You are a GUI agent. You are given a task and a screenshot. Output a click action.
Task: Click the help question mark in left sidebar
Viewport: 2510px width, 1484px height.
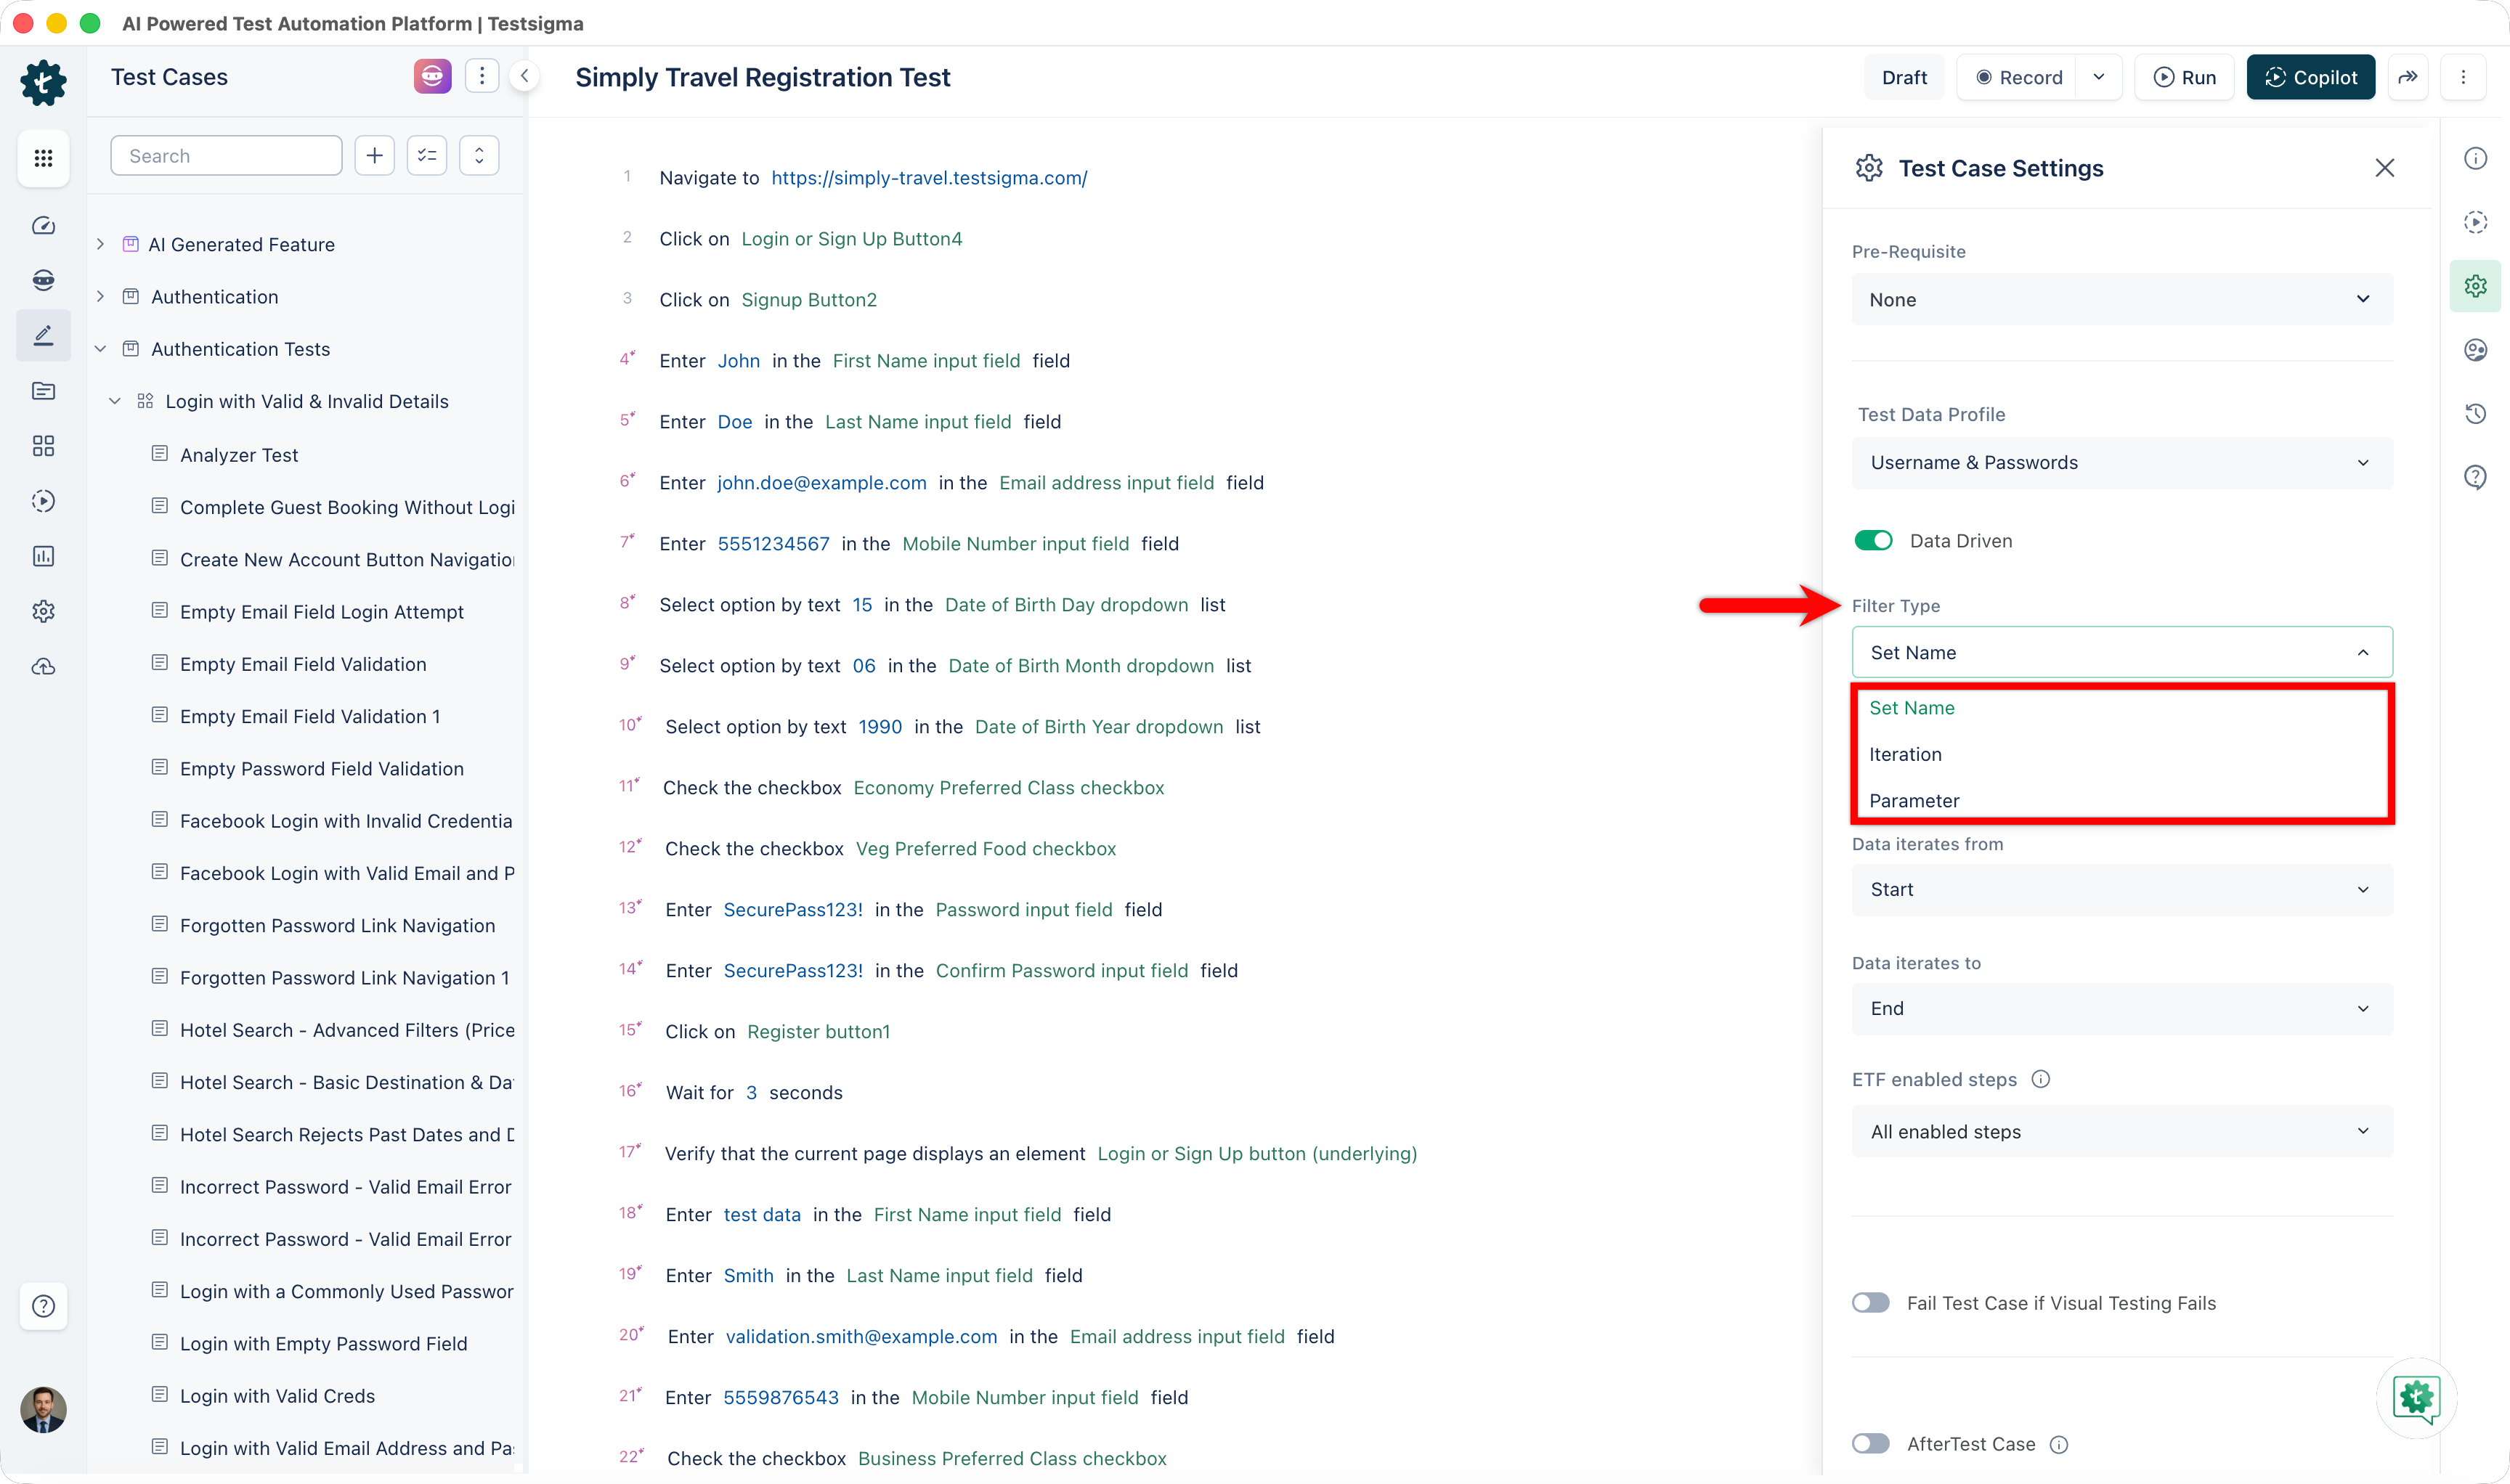43,1306
